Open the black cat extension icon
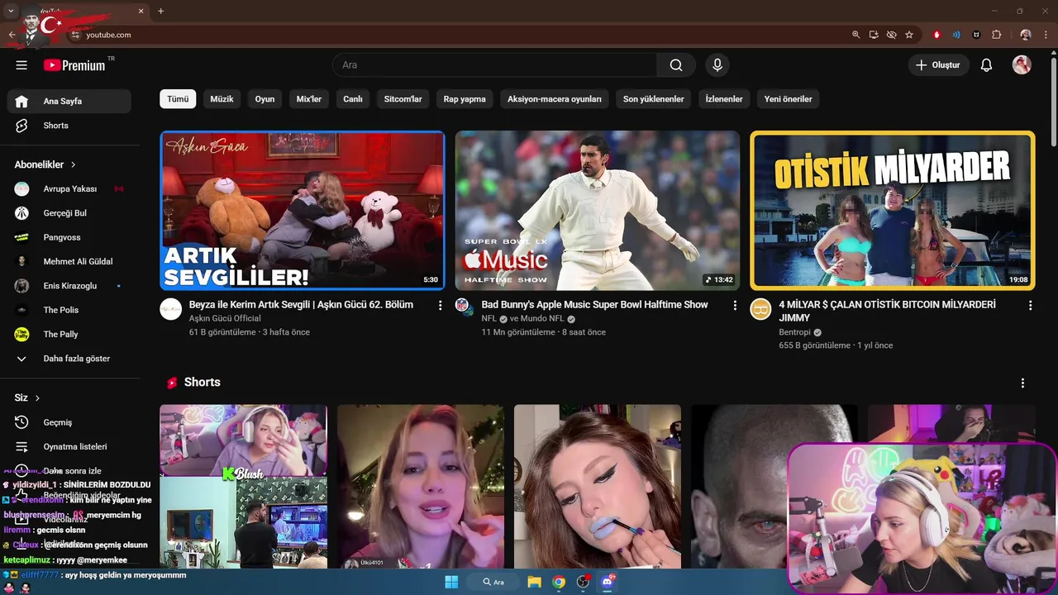 point(976,35)
